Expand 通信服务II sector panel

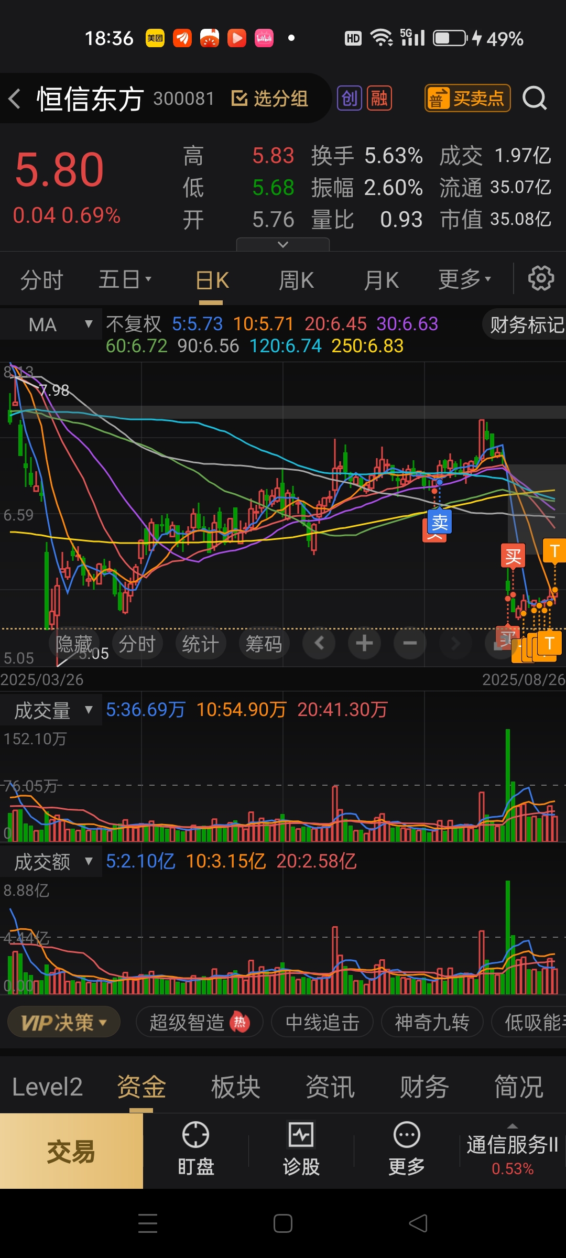(513, 1151)
